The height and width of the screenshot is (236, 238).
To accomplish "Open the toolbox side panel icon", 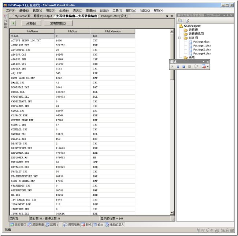I will (x=5, y=21).
